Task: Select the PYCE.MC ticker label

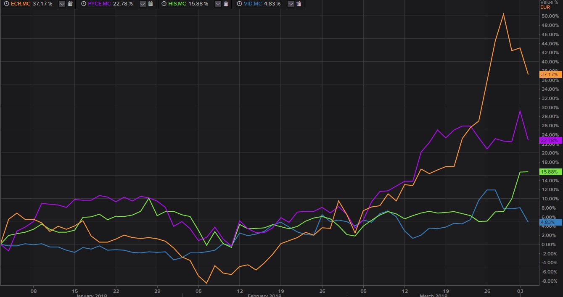Action: click(99, 4)
